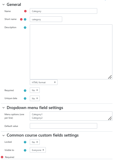This screenshot has width=113, height=160.
Task: Open the Locked dropdown
Action: point(35,142)
